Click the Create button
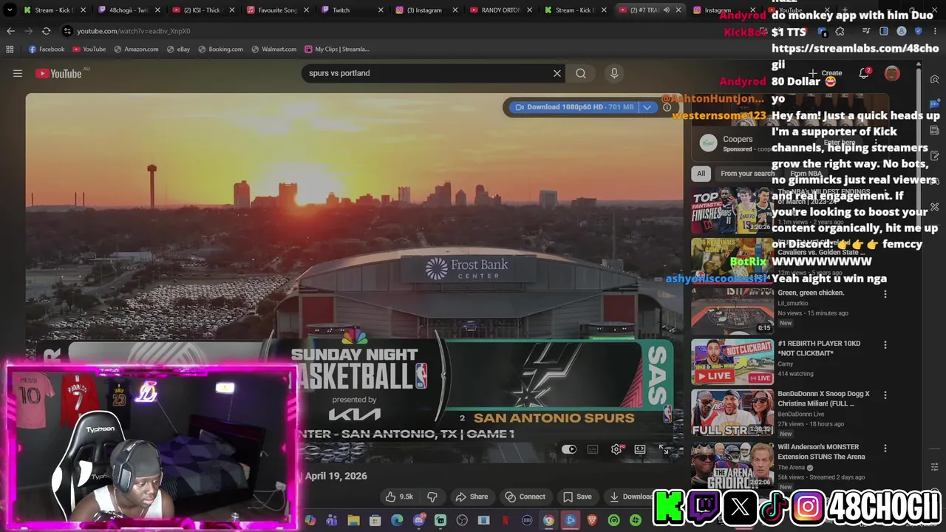 click(826, 73)
